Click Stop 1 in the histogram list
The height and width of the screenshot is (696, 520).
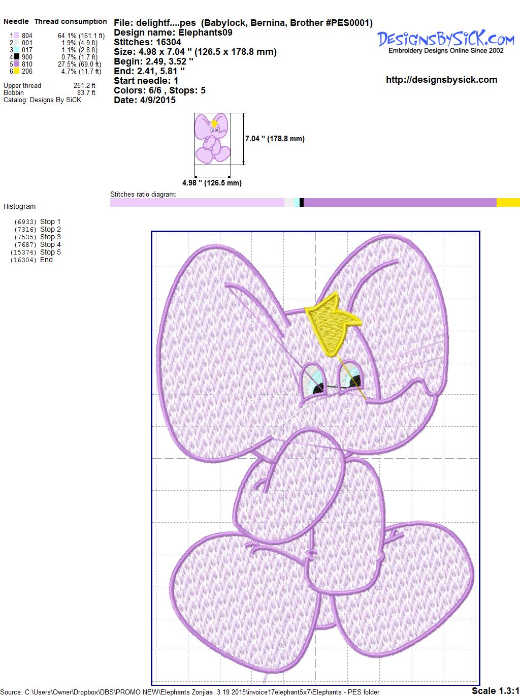[50, 222]
